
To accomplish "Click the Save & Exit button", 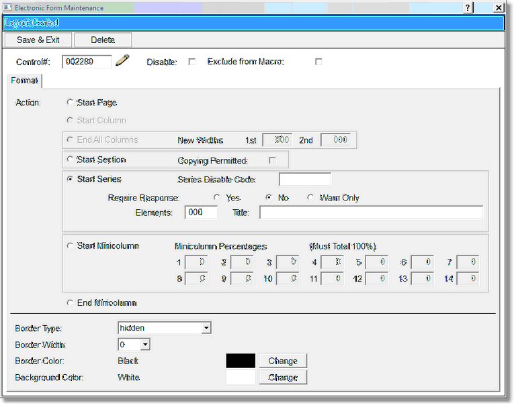I will (38, 40).
